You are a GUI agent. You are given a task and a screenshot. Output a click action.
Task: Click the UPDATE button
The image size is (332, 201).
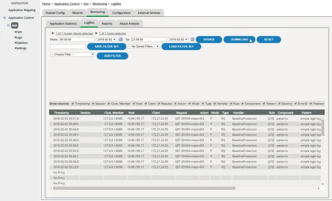tap(209, 40)
